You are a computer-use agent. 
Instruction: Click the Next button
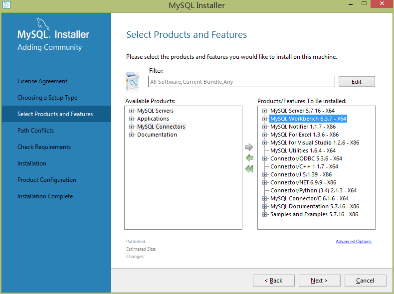319,281
